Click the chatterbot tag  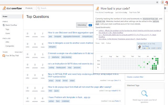pos(66,101)
